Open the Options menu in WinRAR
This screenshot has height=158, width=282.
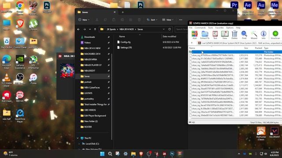[x=230, y=28]
